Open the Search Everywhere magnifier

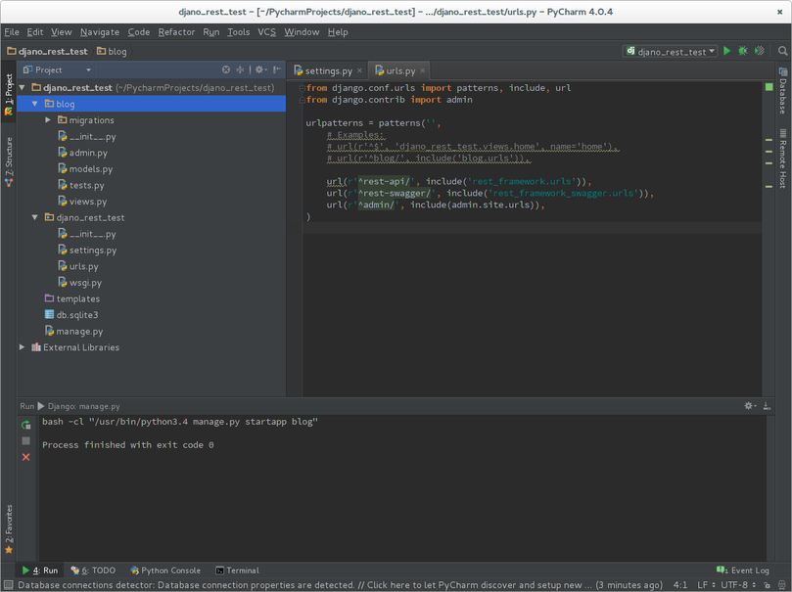[x=782, y=51]
